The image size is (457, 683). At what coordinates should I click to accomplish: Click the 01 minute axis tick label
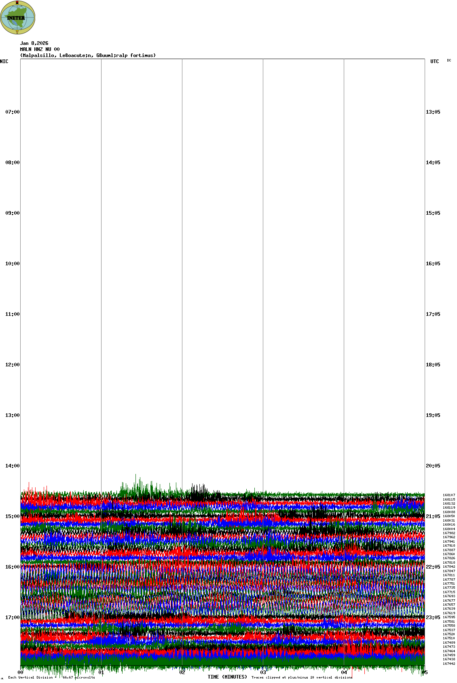pos(102,673)
